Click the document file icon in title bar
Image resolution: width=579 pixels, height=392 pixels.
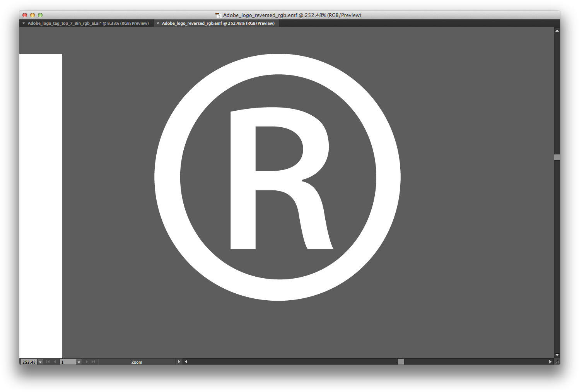tap(218, 15)
